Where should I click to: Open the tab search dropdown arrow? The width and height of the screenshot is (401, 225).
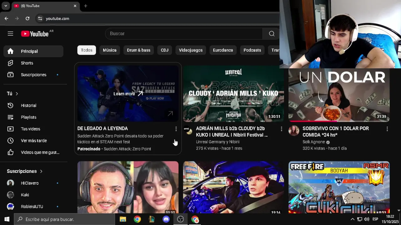[x=6, y=6]
